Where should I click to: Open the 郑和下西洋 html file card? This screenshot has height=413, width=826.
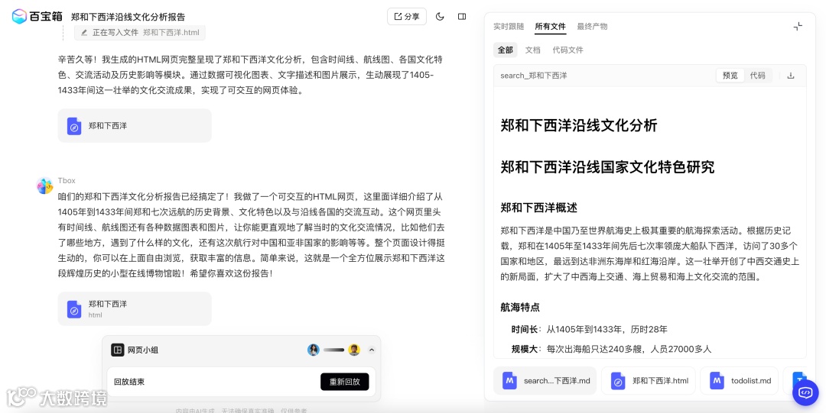(x=135, y=309)
